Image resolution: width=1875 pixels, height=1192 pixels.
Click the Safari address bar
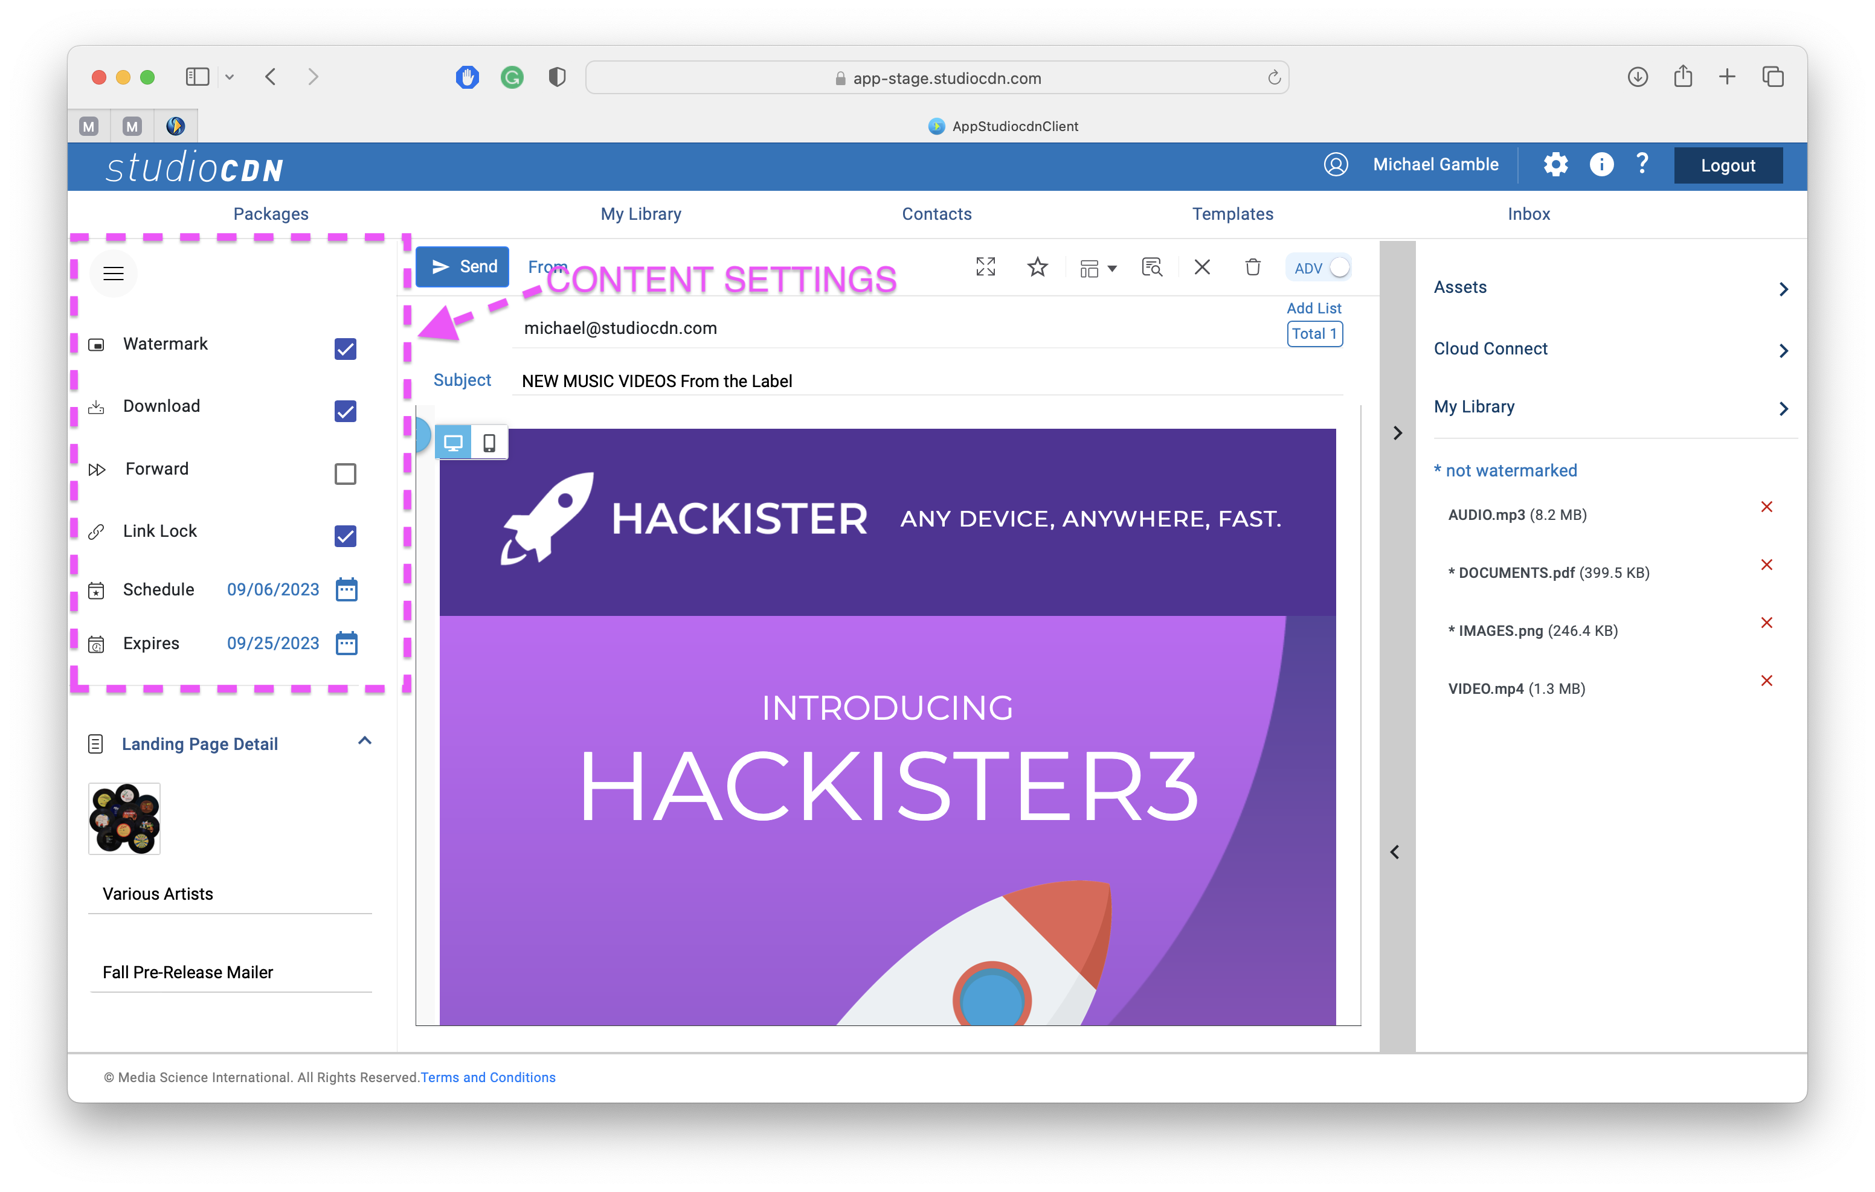click(x=937, y=78)
